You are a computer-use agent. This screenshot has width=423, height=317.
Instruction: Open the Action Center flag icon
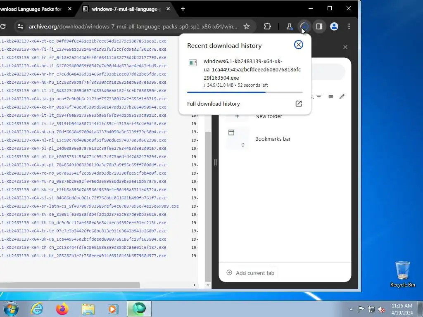click(x=361, y=309)
